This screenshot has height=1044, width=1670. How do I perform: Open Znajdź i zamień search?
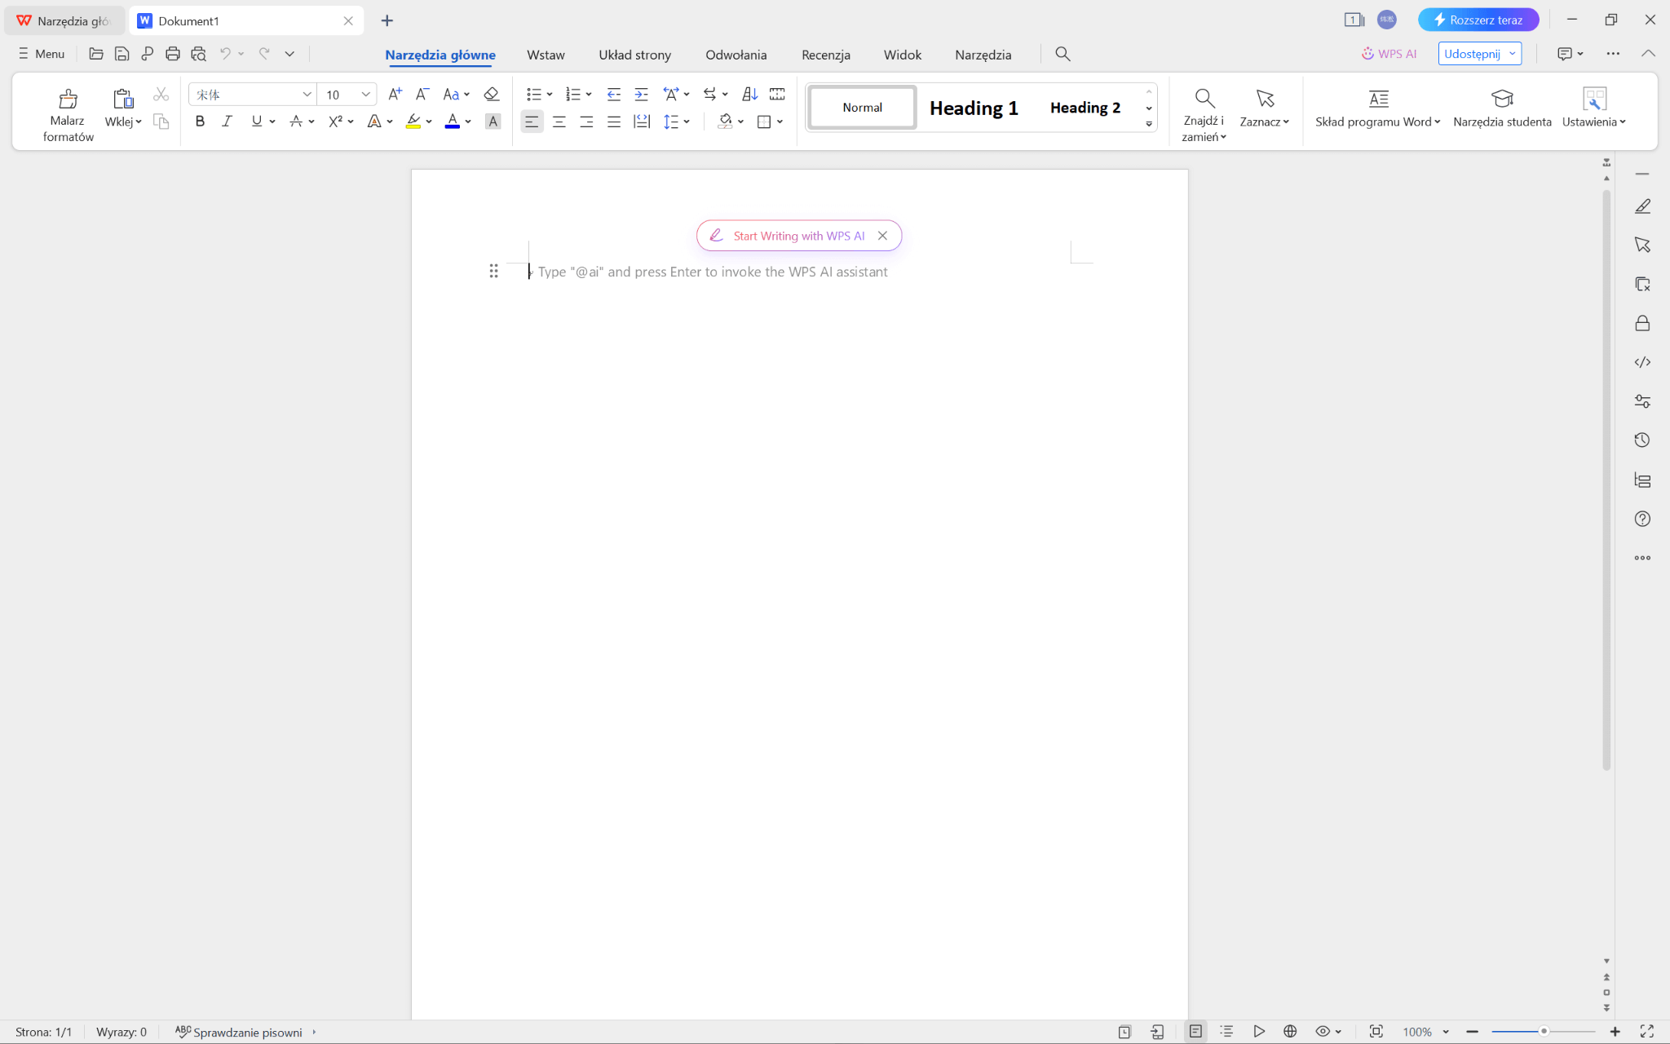click(x=1204, y=112)
